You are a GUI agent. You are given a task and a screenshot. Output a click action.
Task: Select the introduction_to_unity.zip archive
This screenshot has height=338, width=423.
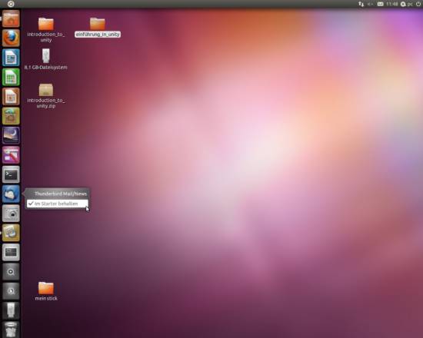coord(46,96)
